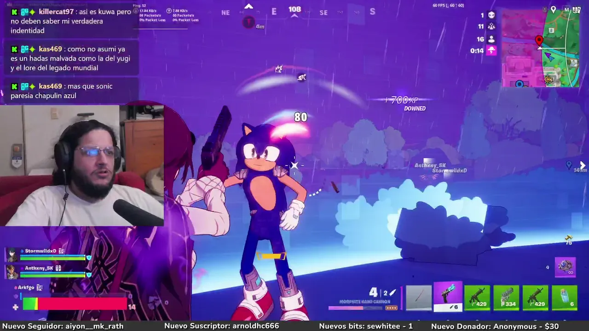Click the in-world Anthxny_SK name tag
Screen dimensions: 589x331
(x=430, y=165)
